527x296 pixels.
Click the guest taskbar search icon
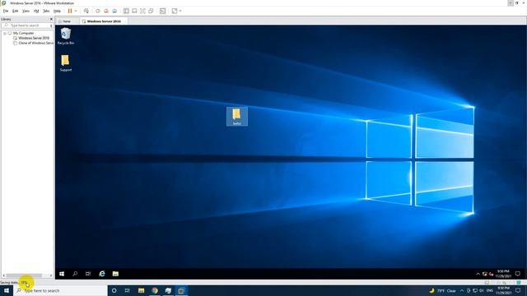tap(75, 274)
